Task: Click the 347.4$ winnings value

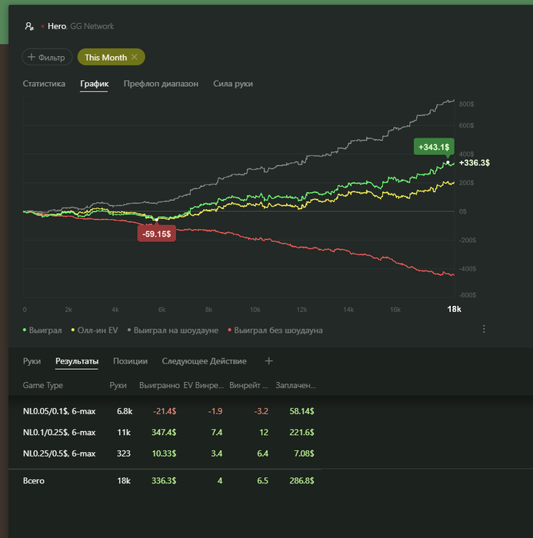Action: tap(164, 432)
